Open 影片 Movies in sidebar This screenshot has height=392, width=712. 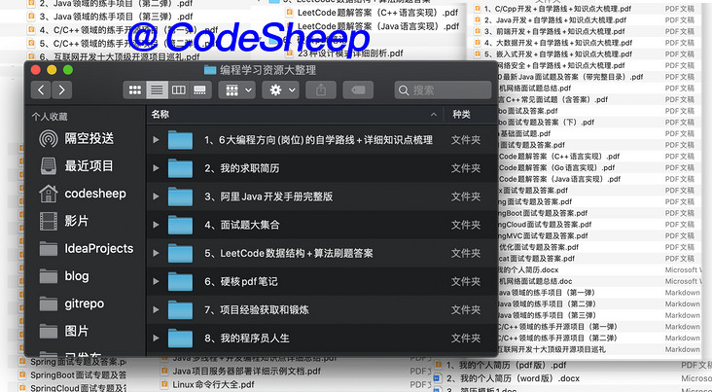86,221
